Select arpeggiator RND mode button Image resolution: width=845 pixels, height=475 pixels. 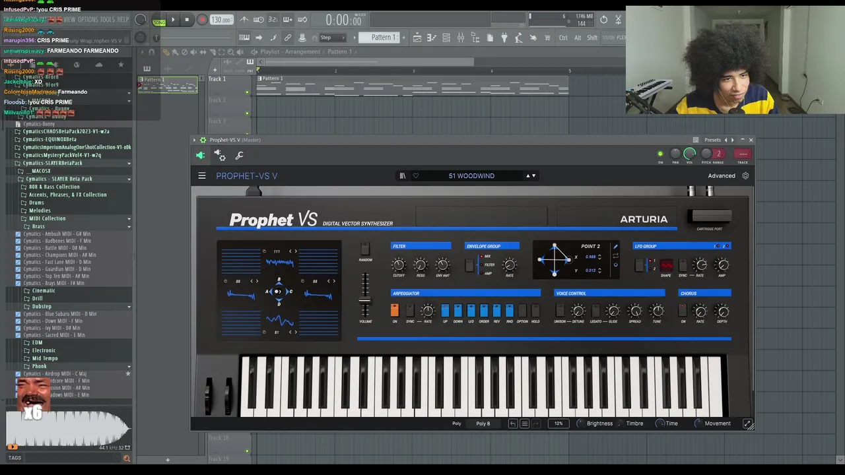click(x=509, y=310)
